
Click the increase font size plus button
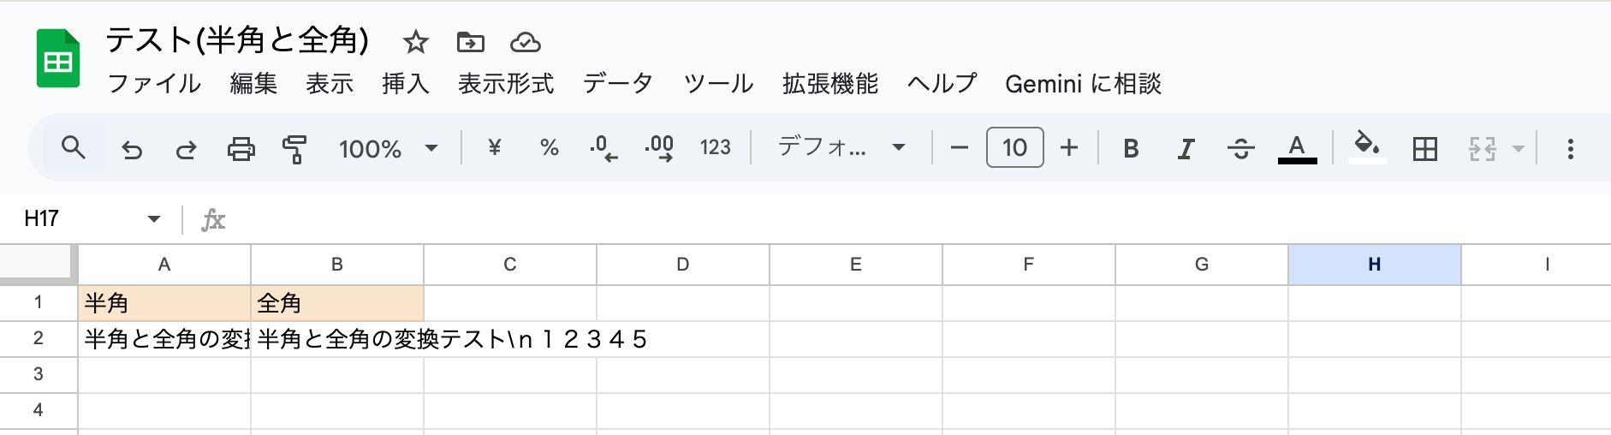[x=1068, y=148]
